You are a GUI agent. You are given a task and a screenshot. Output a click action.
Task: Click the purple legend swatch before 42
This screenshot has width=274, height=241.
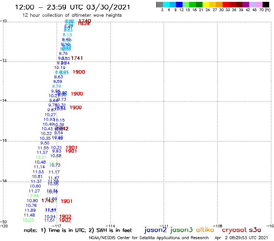tap(246, 5)
